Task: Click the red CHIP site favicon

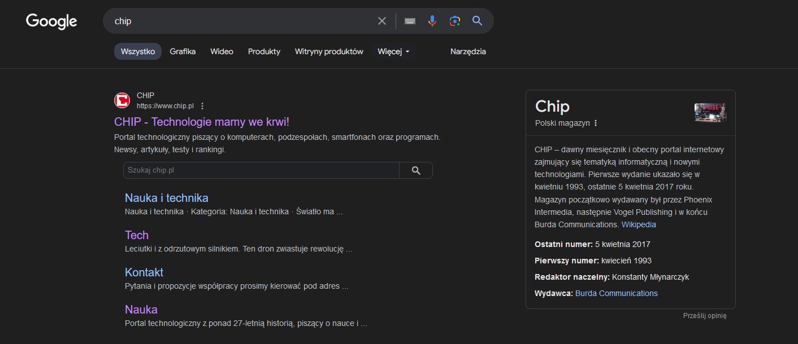Action: (x=122, y=100)
